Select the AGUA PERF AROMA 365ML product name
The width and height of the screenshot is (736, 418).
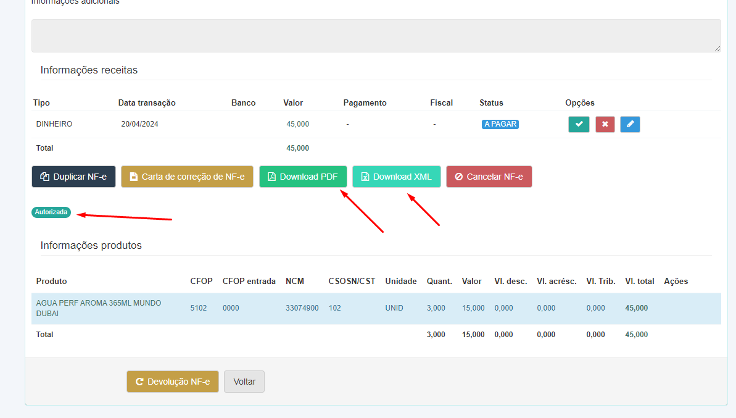coord(99,308)
